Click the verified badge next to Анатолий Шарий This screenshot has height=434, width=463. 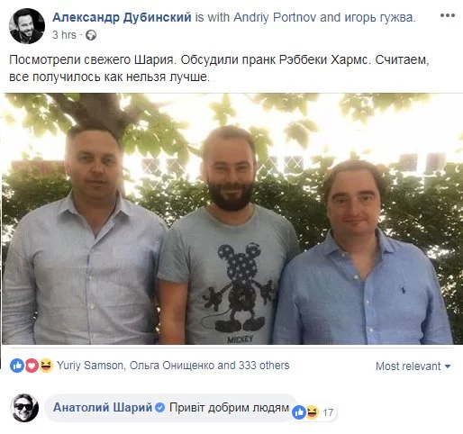160,407
